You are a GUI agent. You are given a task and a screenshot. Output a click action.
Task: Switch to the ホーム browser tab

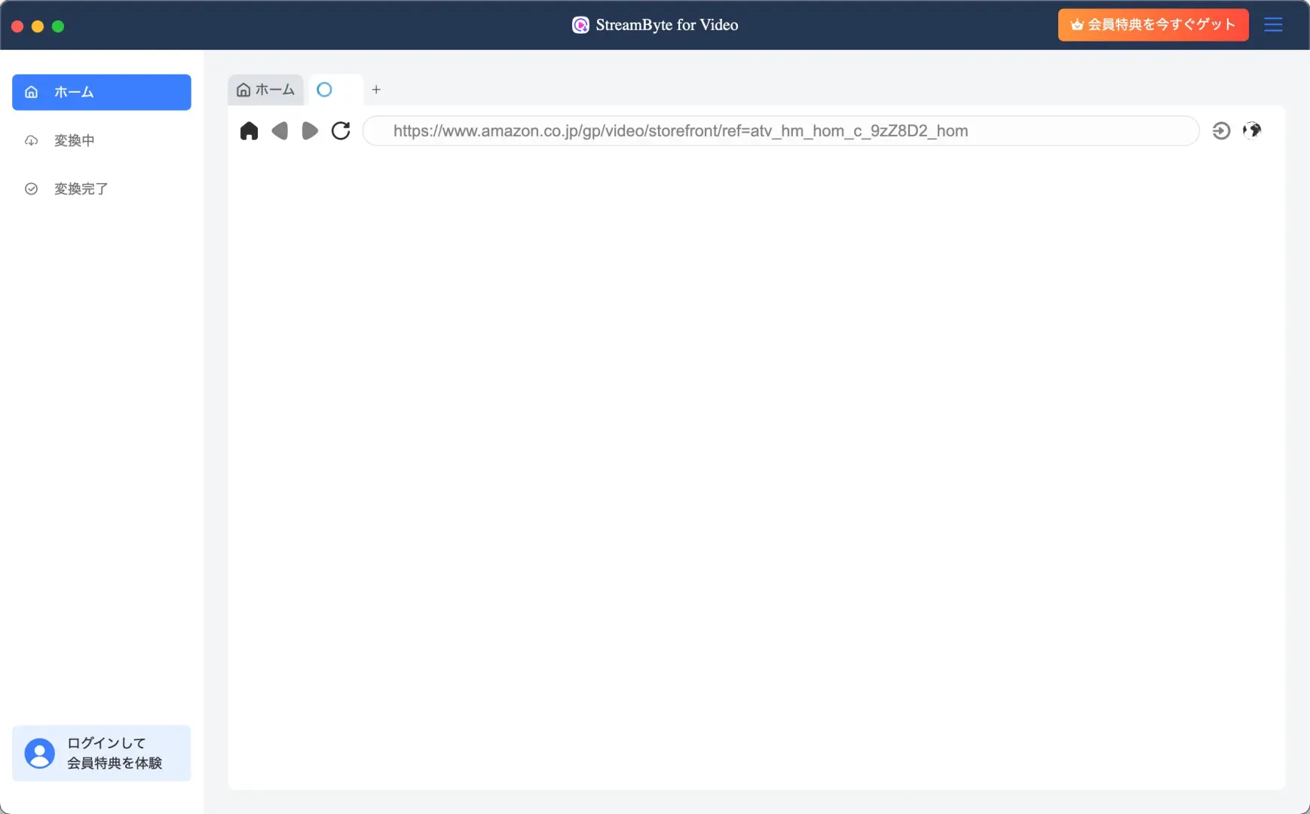pyautogui.click(x=265, y=90)
